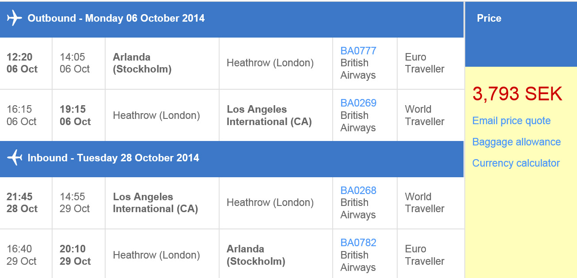
Task: Select the 21:45 inbound departure time
Action: (x=22, y=202)
